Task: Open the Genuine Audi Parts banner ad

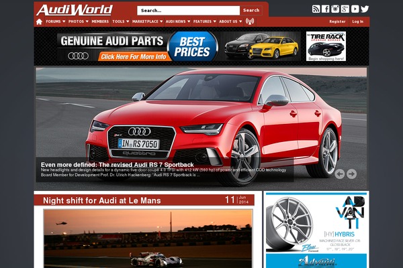Action: point(179,46)
